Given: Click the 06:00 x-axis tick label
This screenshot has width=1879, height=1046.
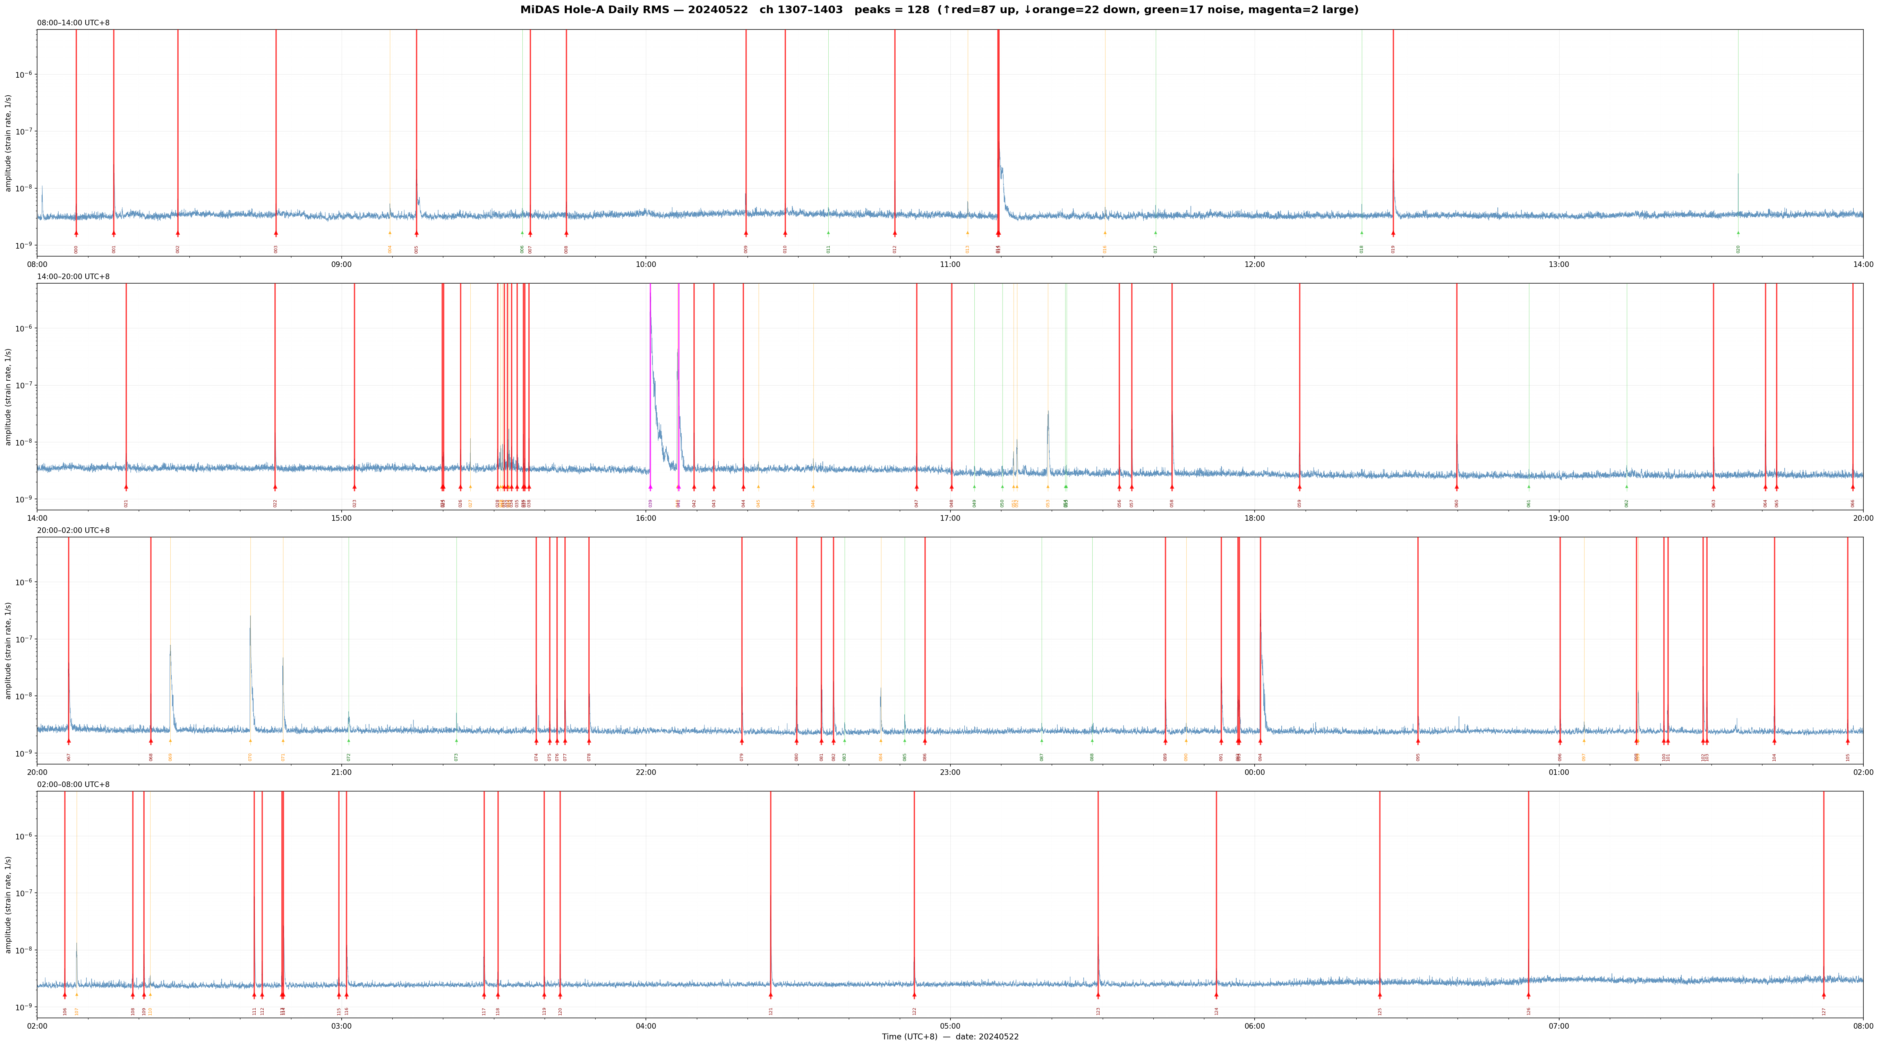Looking at the screenshot, I should tap(1255, 1026).
